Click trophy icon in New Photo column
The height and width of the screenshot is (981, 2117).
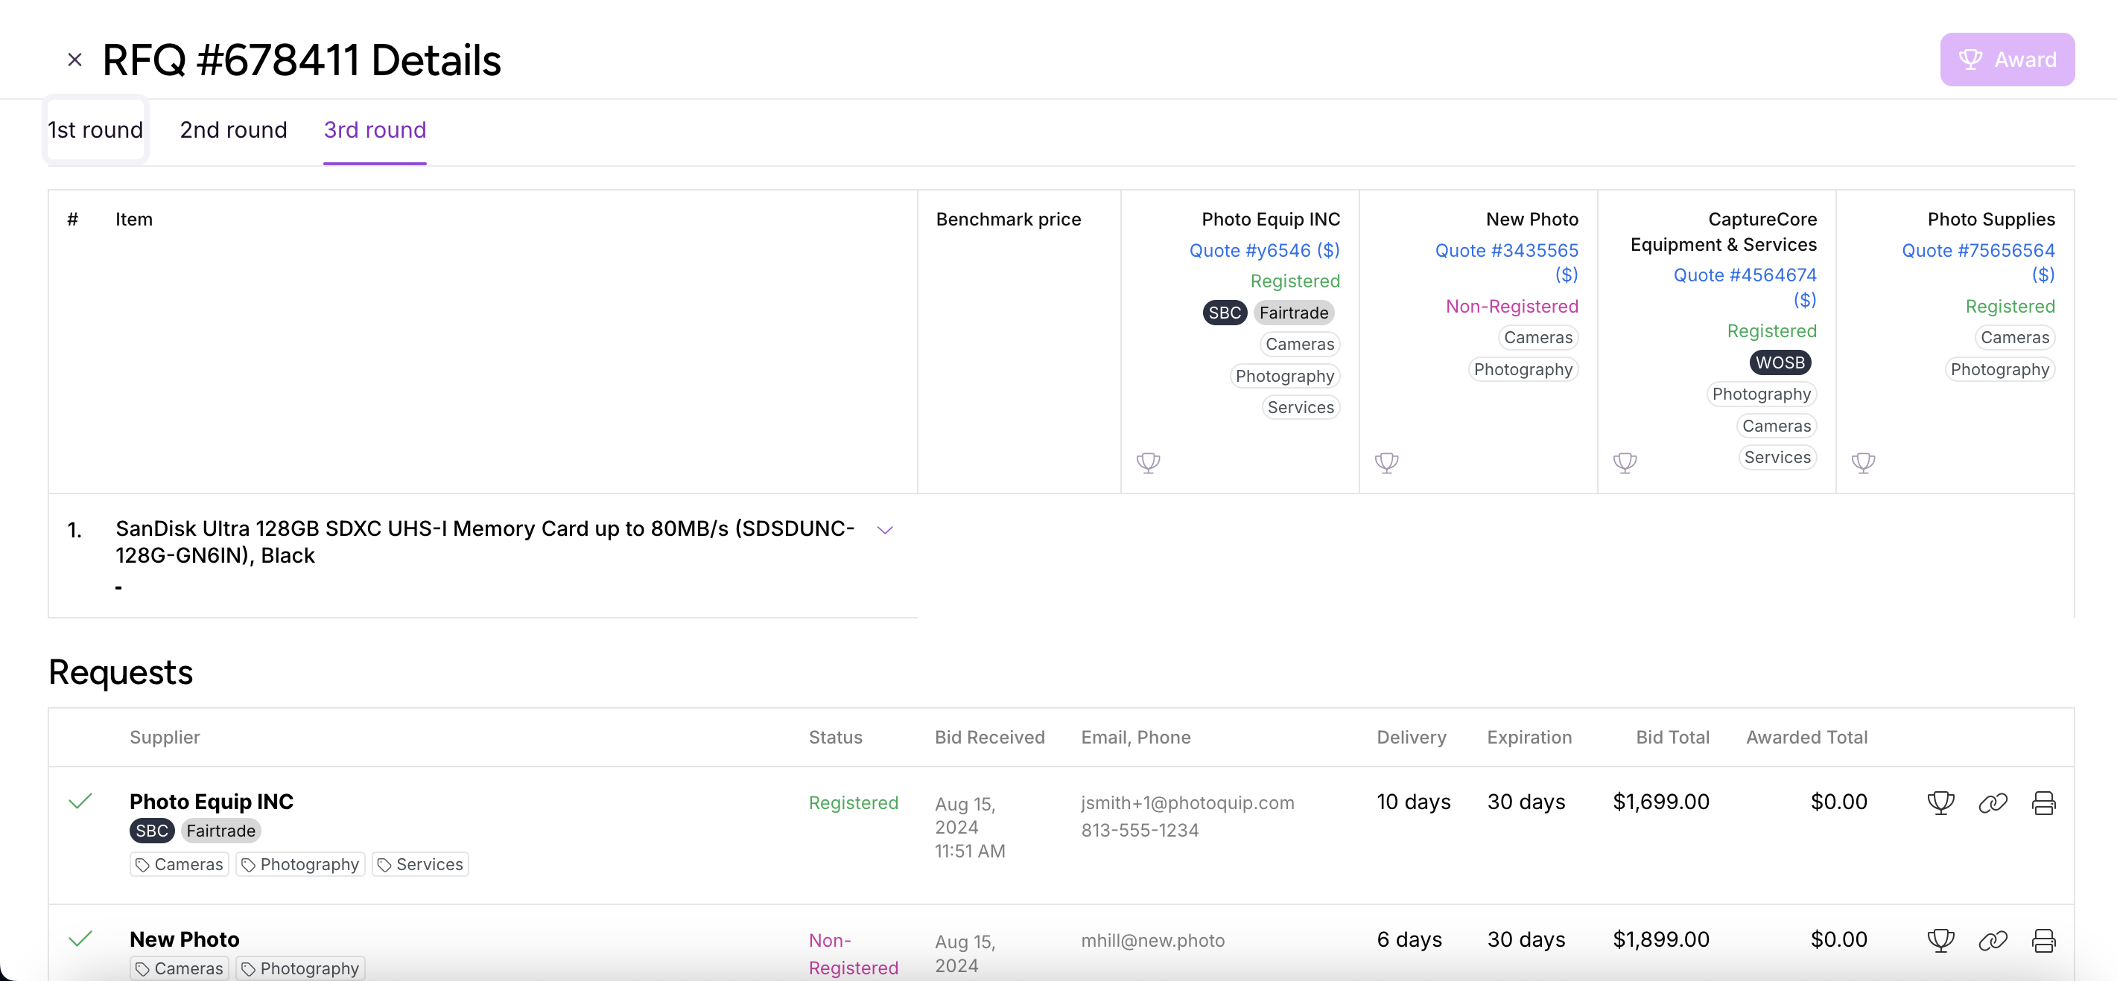[1386, 463]
